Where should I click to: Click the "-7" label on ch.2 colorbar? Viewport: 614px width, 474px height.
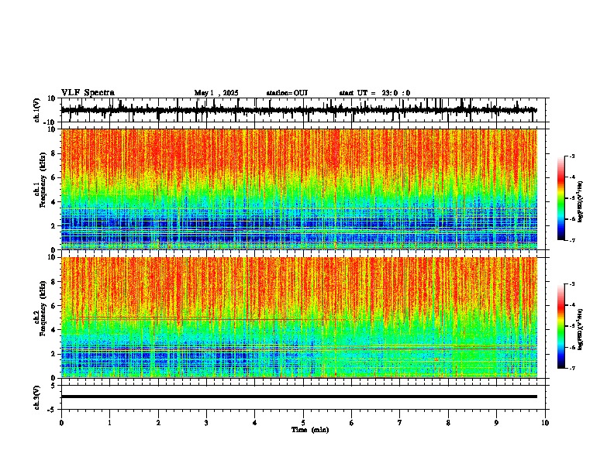tap(572, 368)
